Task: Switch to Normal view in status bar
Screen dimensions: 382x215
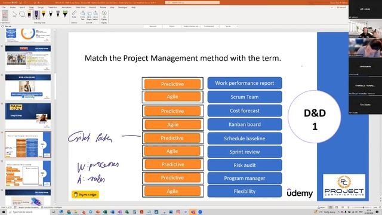Action: (x=331, y=207)
